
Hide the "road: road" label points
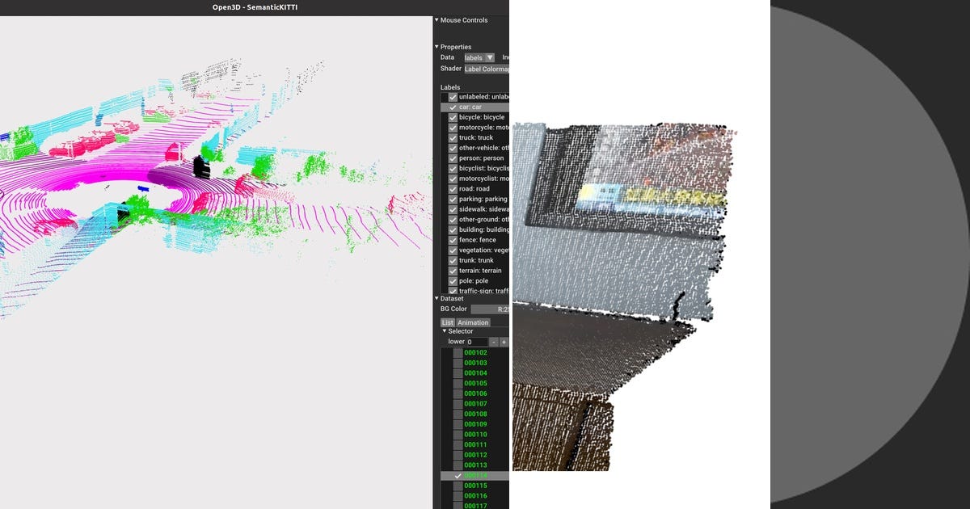[x=453, y=188]
